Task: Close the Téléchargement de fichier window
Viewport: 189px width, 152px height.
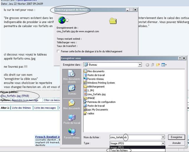Action: [x=135, y=10]
